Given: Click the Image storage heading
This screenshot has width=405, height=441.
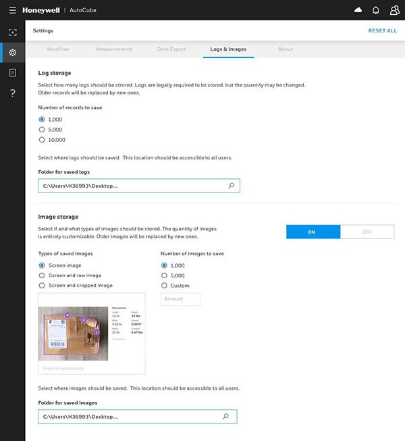Looking at the screenshot, I should coord(58,217).
